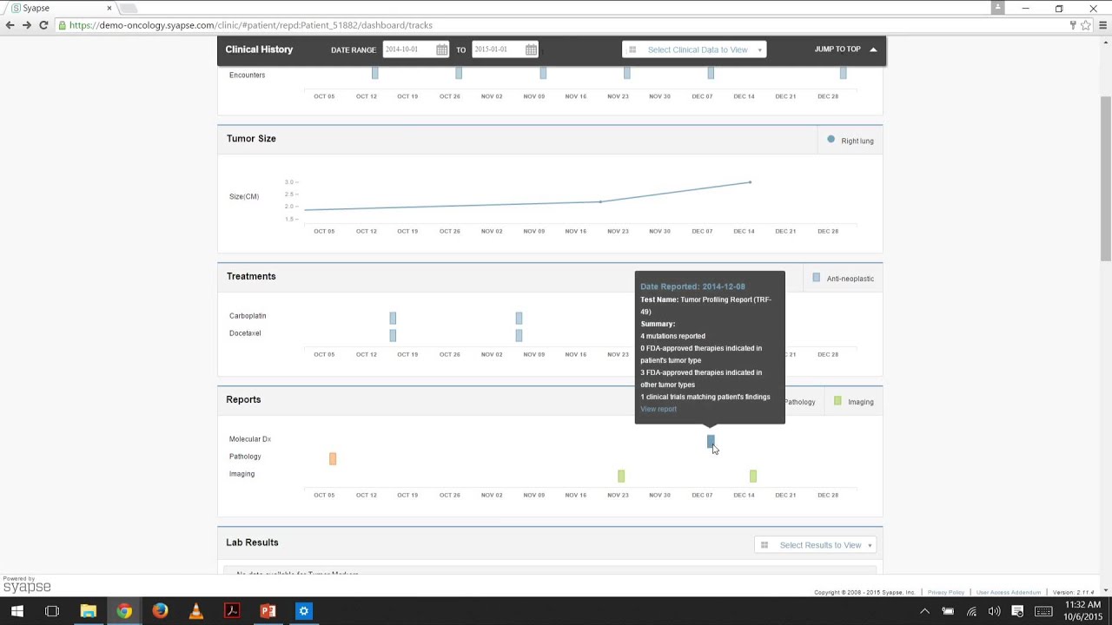Open the Chrome menu icon
Screen dimensions: 1112x625
pyautogui.click(x=1103, y=25)
